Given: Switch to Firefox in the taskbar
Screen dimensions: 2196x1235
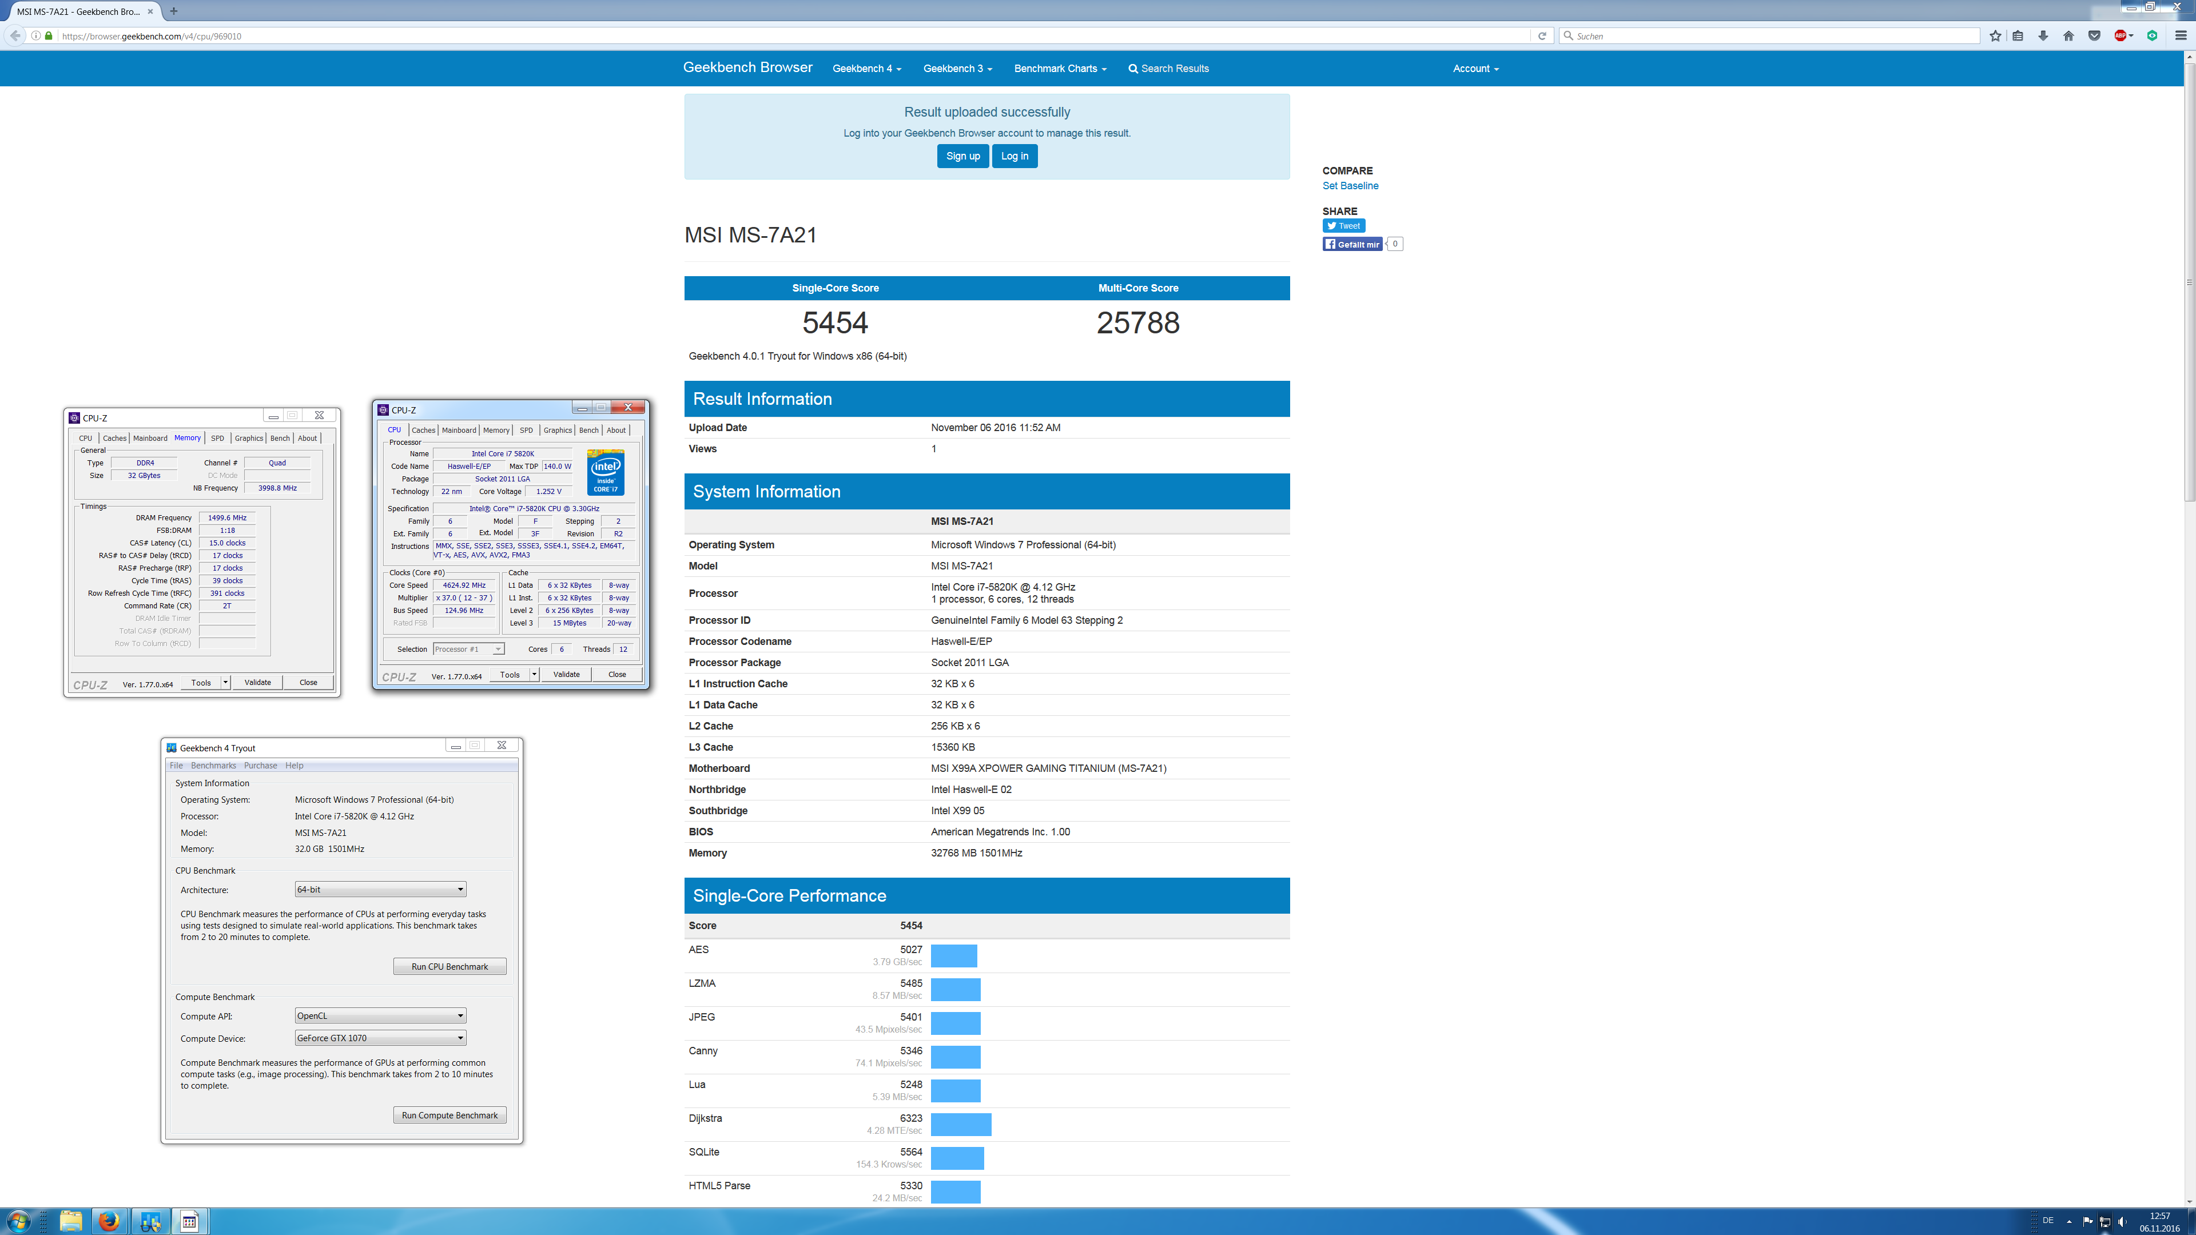Looking at the screenshot, I should (x=108, y=1221).
